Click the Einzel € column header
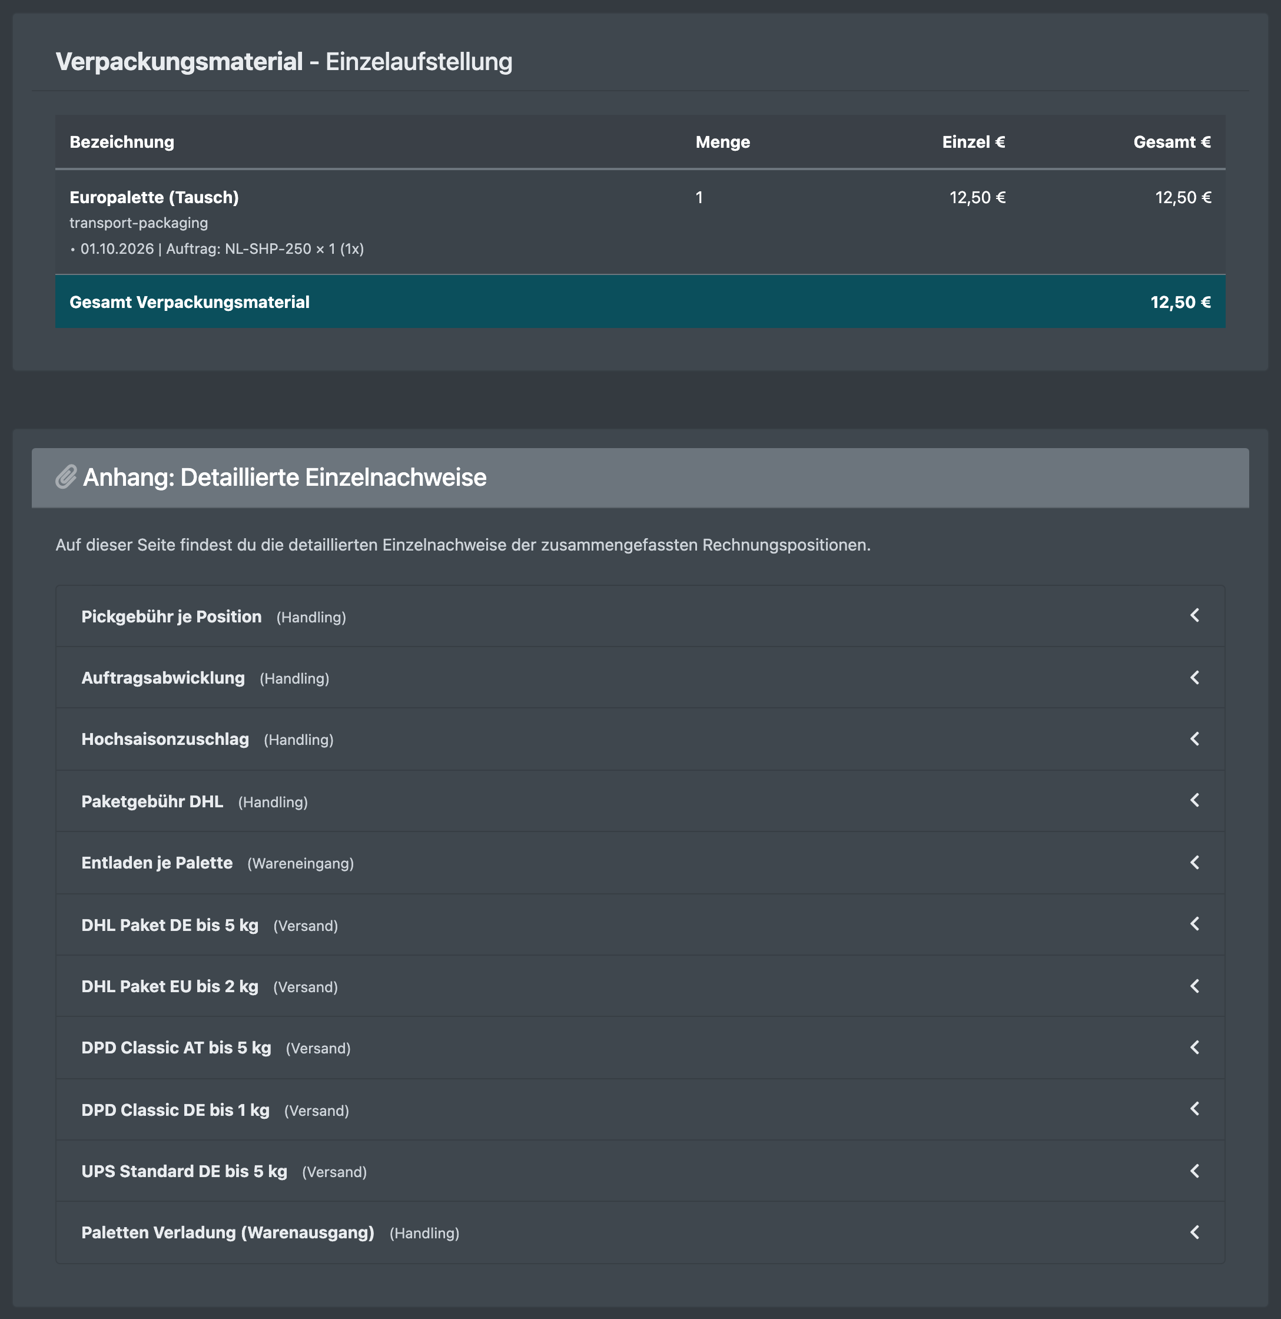 [x=974, y=142]
